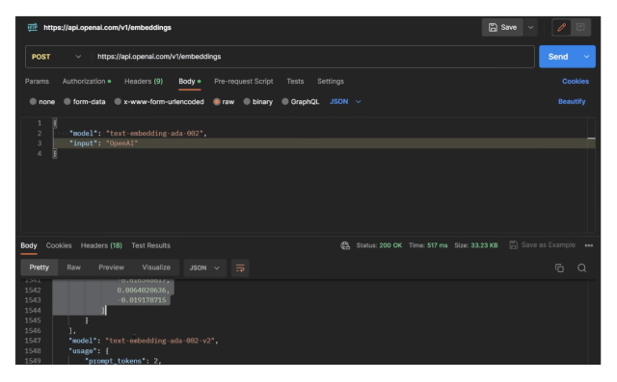Choose the binary body radio option
Image resolution: width=617 pixels, height=382 pixels.
click(258, 102)
